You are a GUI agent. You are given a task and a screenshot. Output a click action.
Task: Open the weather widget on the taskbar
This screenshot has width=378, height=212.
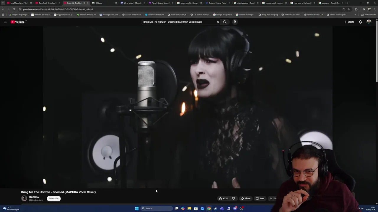coord(11,208)
